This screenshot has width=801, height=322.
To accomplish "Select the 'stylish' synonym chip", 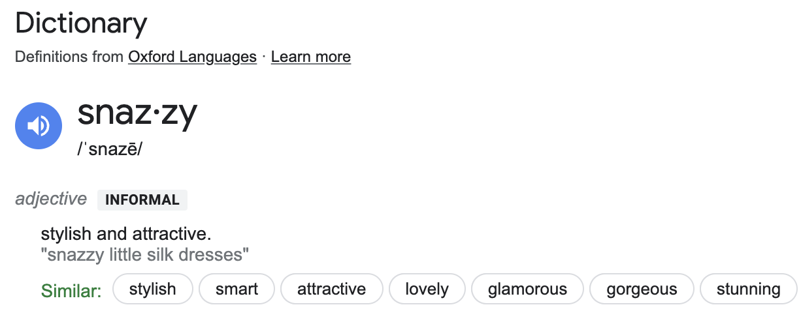I will [153, 289].
